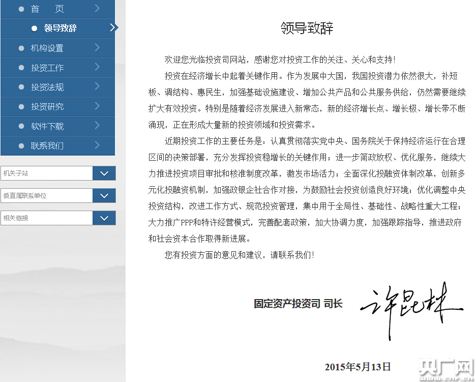476x382 pixels.
Task: Expand the 相关链接 dropdown arrow
Action: pos(104,218)
